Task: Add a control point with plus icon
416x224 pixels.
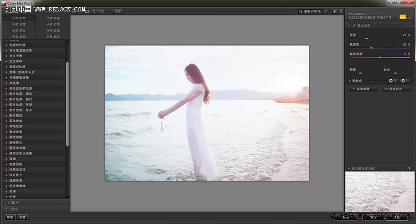Action: (x=393, y=81)
